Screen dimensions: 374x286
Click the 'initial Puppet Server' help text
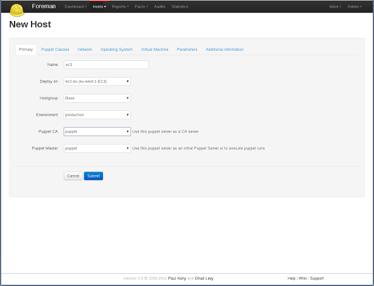coord(201,148)
